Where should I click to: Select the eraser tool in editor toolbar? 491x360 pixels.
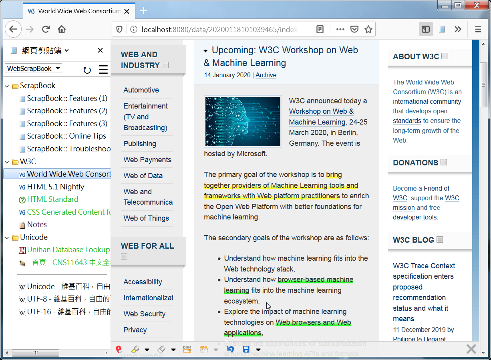(x=161, y=349)
